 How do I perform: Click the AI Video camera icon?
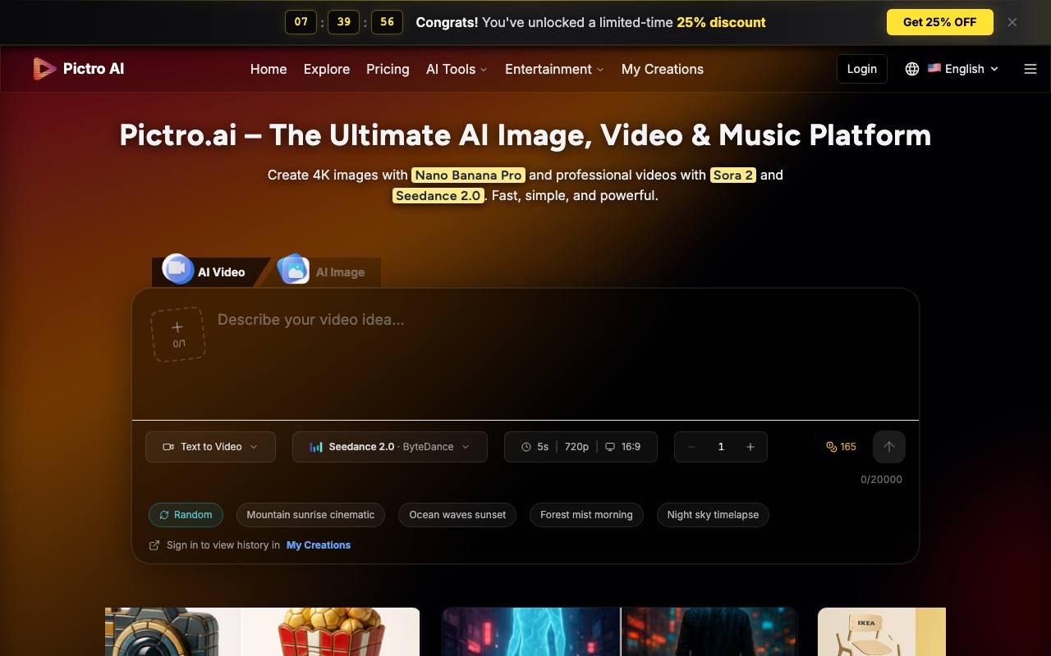coord(177,269)
